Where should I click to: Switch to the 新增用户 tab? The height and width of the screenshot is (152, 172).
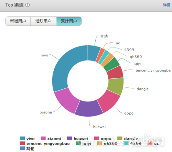(18, 21)
